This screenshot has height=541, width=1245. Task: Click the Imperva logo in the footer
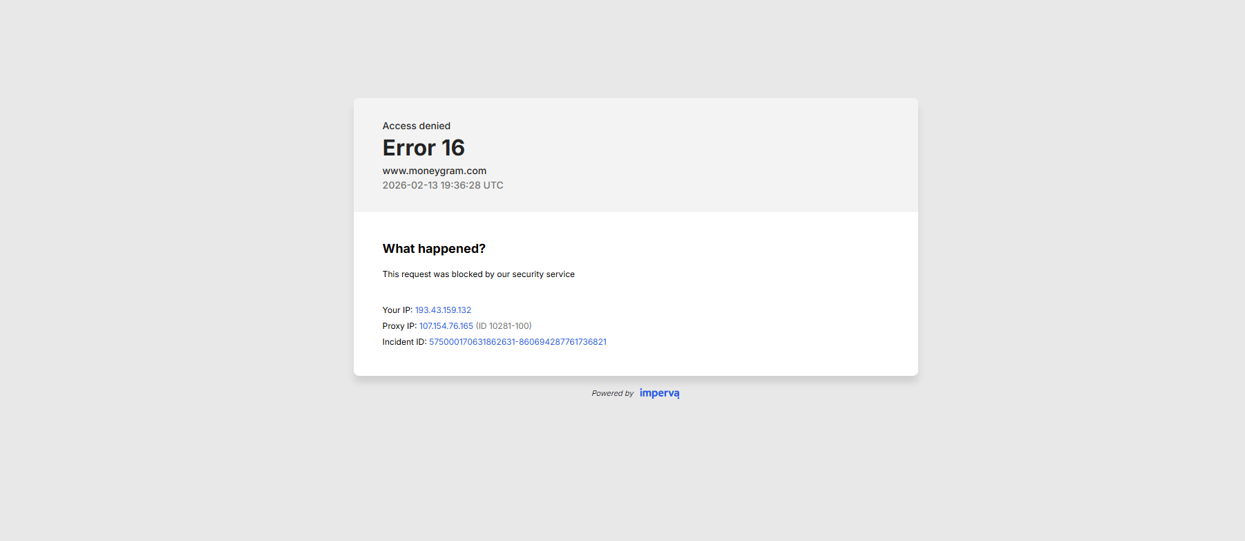pyautogui.click(x=659, y=393)
